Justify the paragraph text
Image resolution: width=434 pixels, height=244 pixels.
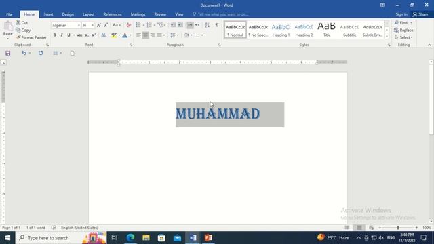[159, 35]
